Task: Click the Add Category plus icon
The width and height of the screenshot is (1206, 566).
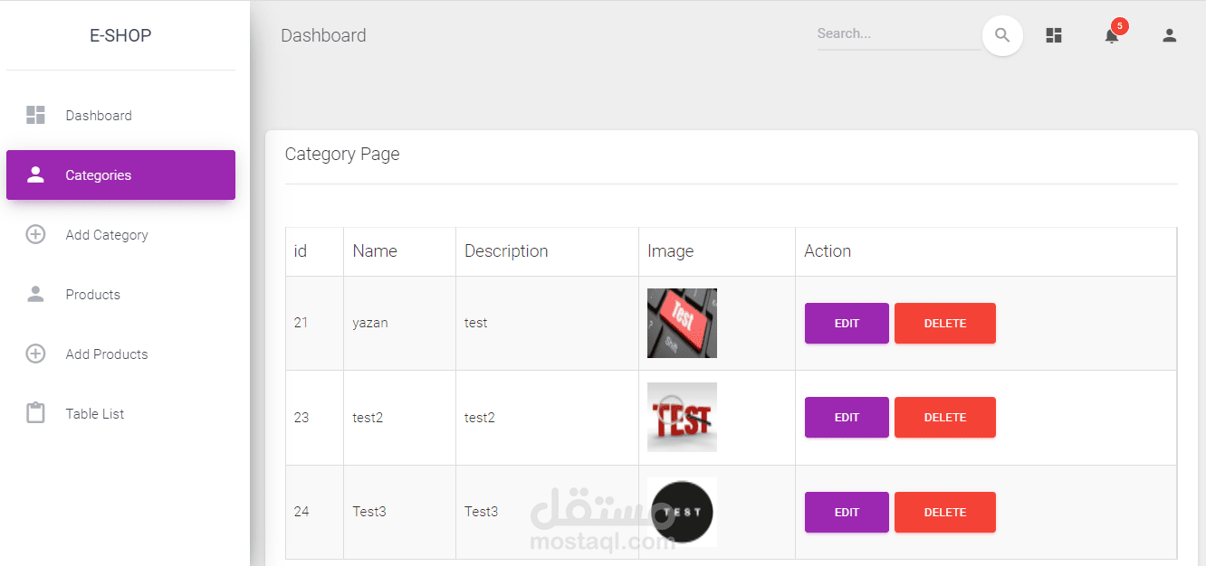Action: [x=35, y=235]
